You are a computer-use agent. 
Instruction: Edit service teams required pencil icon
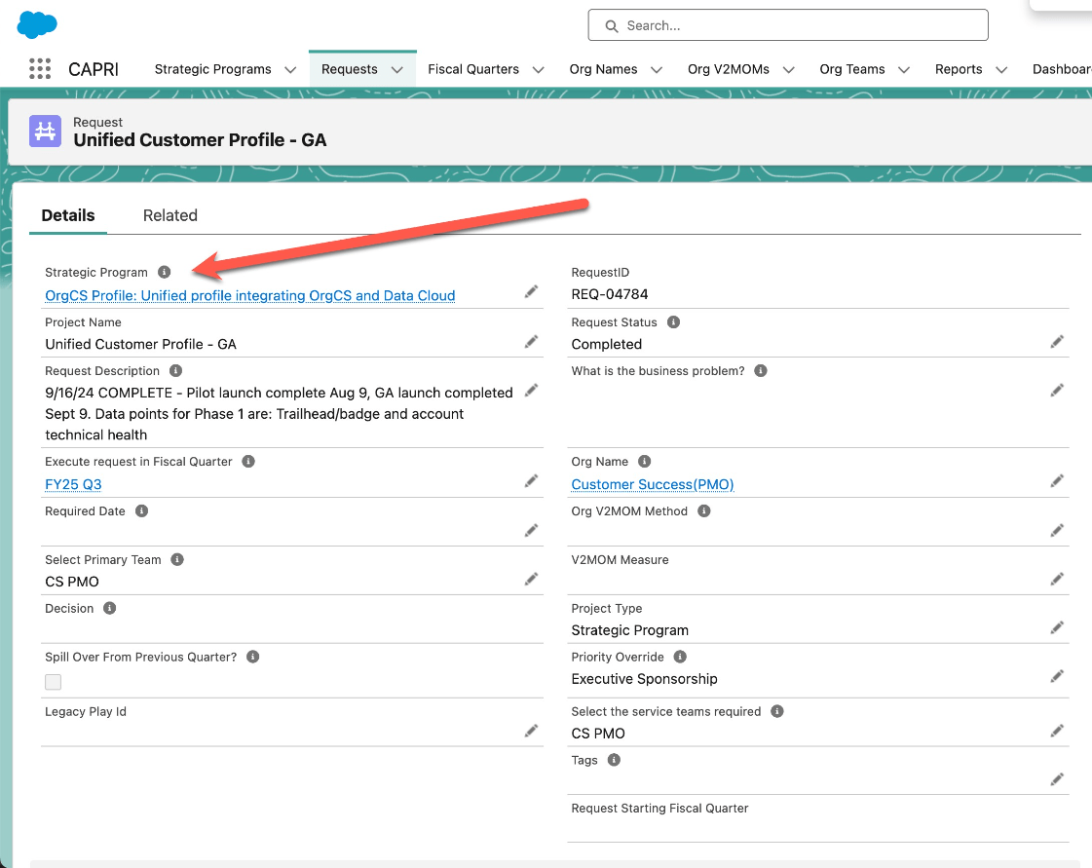point(1057,731)
